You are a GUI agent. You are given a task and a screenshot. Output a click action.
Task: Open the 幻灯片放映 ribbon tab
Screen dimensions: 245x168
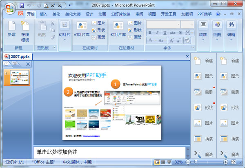coord(120,14)
